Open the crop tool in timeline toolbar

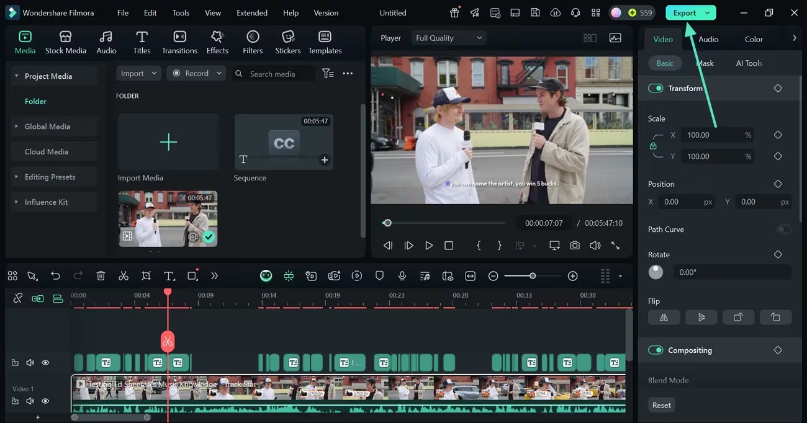tap(146, 276)
